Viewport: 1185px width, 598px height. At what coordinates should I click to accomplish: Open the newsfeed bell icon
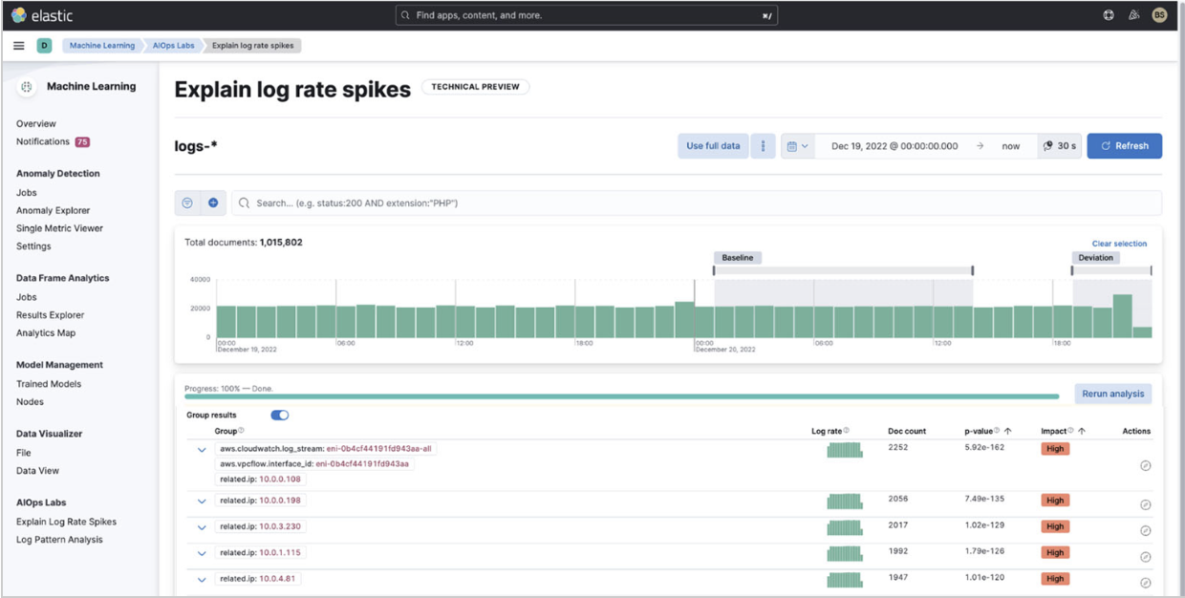[1132, 14]
